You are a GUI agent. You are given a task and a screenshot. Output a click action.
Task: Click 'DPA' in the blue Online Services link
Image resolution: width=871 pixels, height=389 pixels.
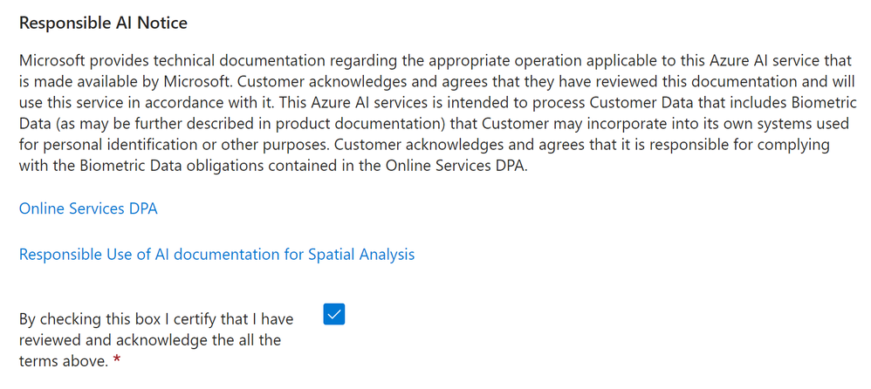(143, 208)
